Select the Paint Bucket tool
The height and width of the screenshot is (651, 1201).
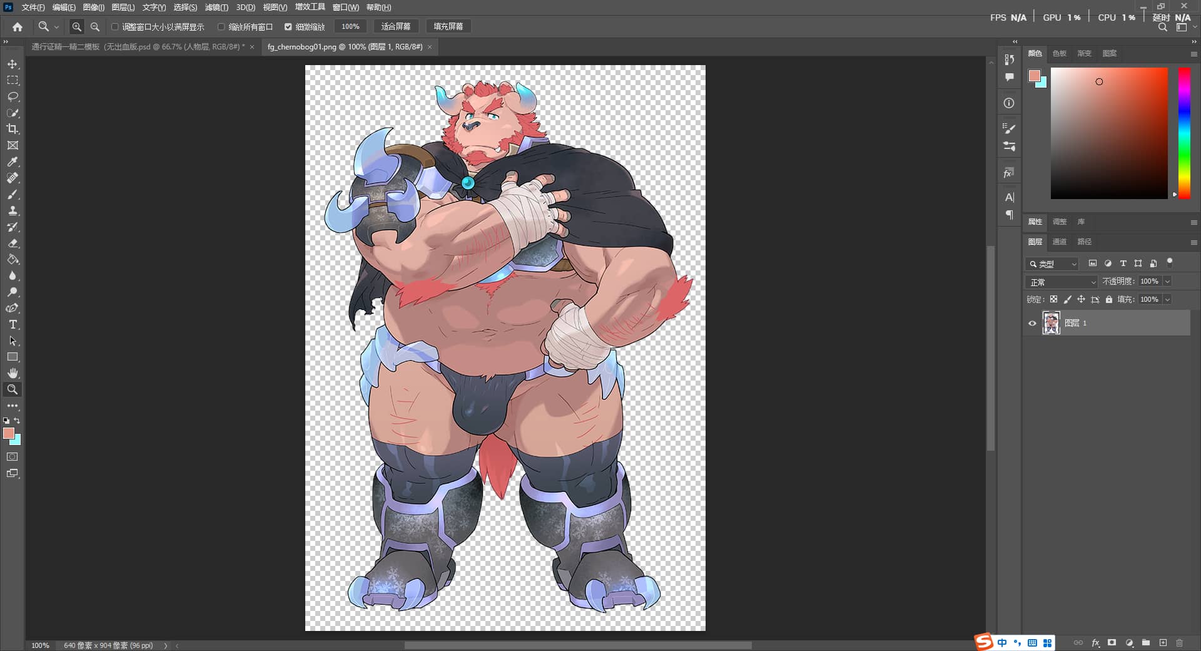(x=13, y=260)
